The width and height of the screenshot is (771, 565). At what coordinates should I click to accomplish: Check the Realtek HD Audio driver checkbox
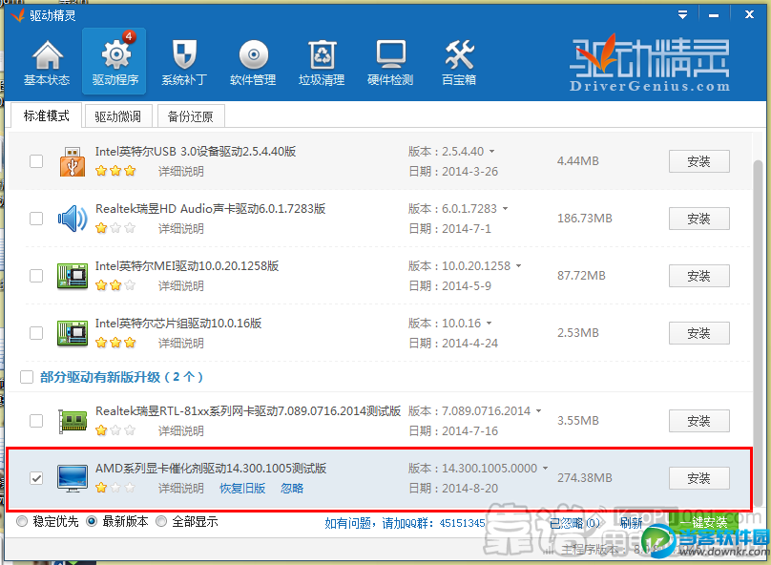(36, 219)
